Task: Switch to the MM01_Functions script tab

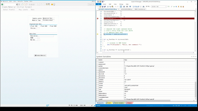Action: pyautogui.click(x=140, y=9)
